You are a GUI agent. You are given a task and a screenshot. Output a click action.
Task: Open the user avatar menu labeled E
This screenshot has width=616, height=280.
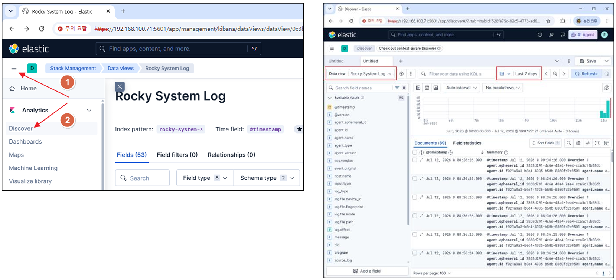(604, 34)
